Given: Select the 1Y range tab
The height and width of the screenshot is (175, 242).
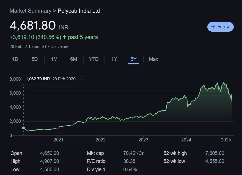Looking at the screenshot, I should pyautogui.click(x=114, y=59).
